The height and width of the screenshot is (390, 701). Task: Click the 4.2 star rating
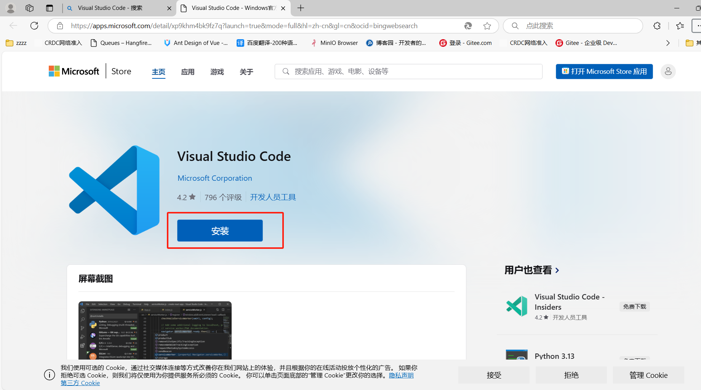(186, 197)
